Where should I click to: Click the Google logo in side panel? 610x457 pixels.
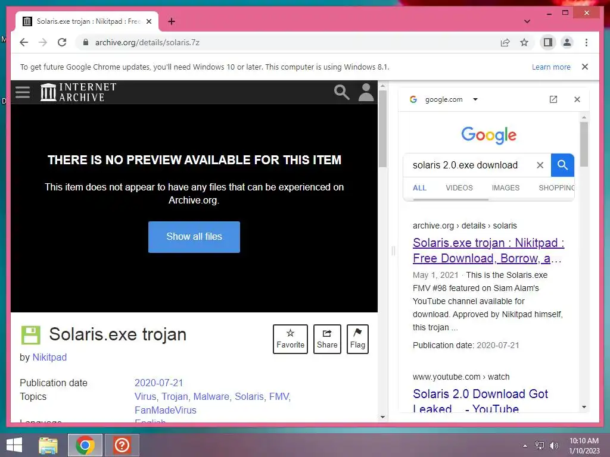pyautogui.click(x=488, y=135)
